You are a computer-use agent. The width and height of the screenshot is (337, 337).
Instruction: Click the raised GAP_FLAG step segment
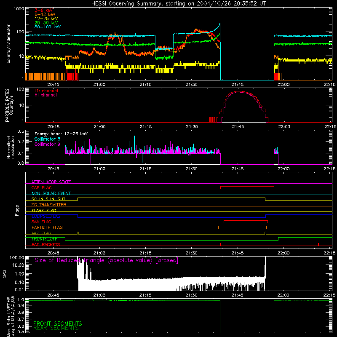click(247, 187)
